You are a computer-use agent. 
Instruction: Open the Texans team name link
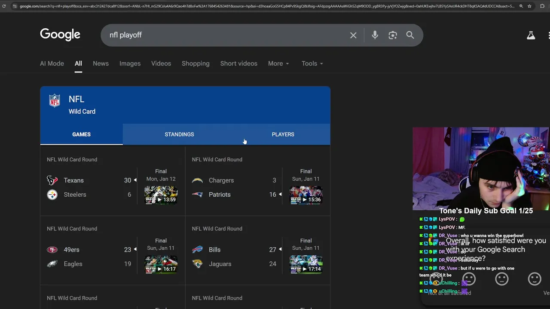pos(73,180)
